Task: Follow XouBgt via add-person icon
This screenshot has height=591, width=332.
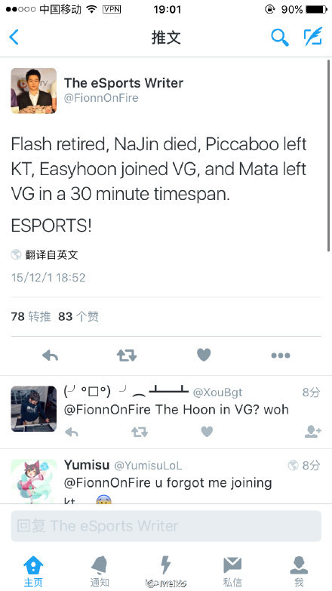Action: (313, 432)
